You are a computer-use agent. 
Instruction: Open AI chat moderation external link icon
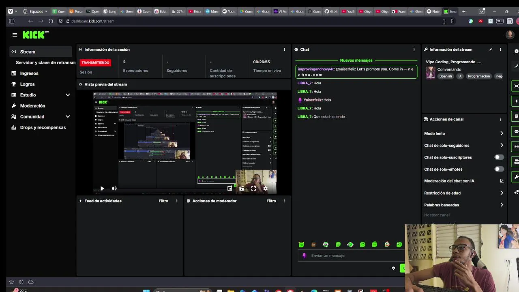[502, 181]
